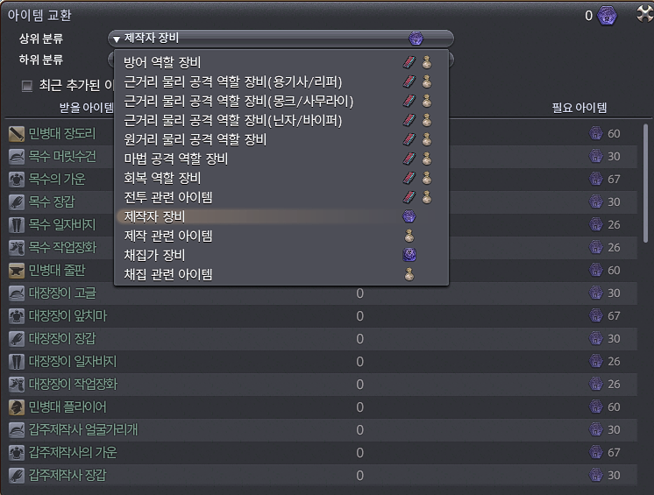
Task: Click the 갑주제작사의 가운 body icon
Action: (x=17, y=453)
